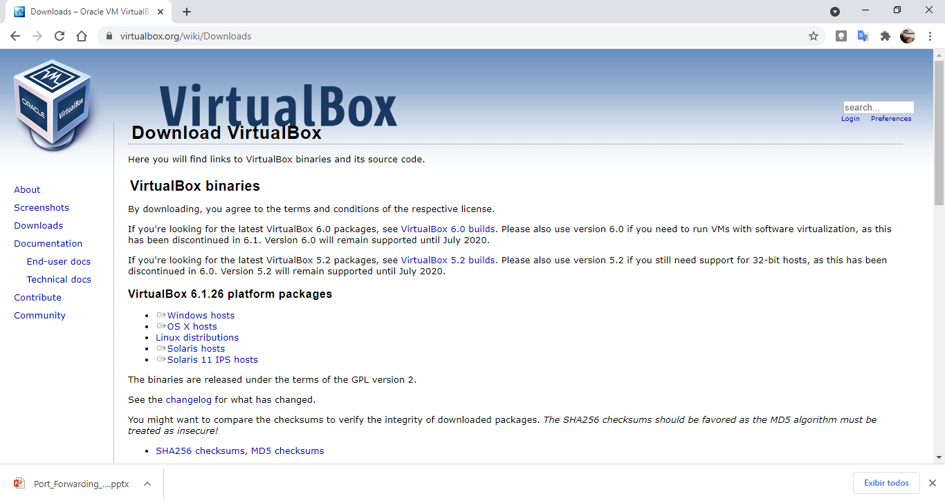
Task: Click the VirtualBox 6.1.26 platform packages heading
Action: click(x=230, y=294)
